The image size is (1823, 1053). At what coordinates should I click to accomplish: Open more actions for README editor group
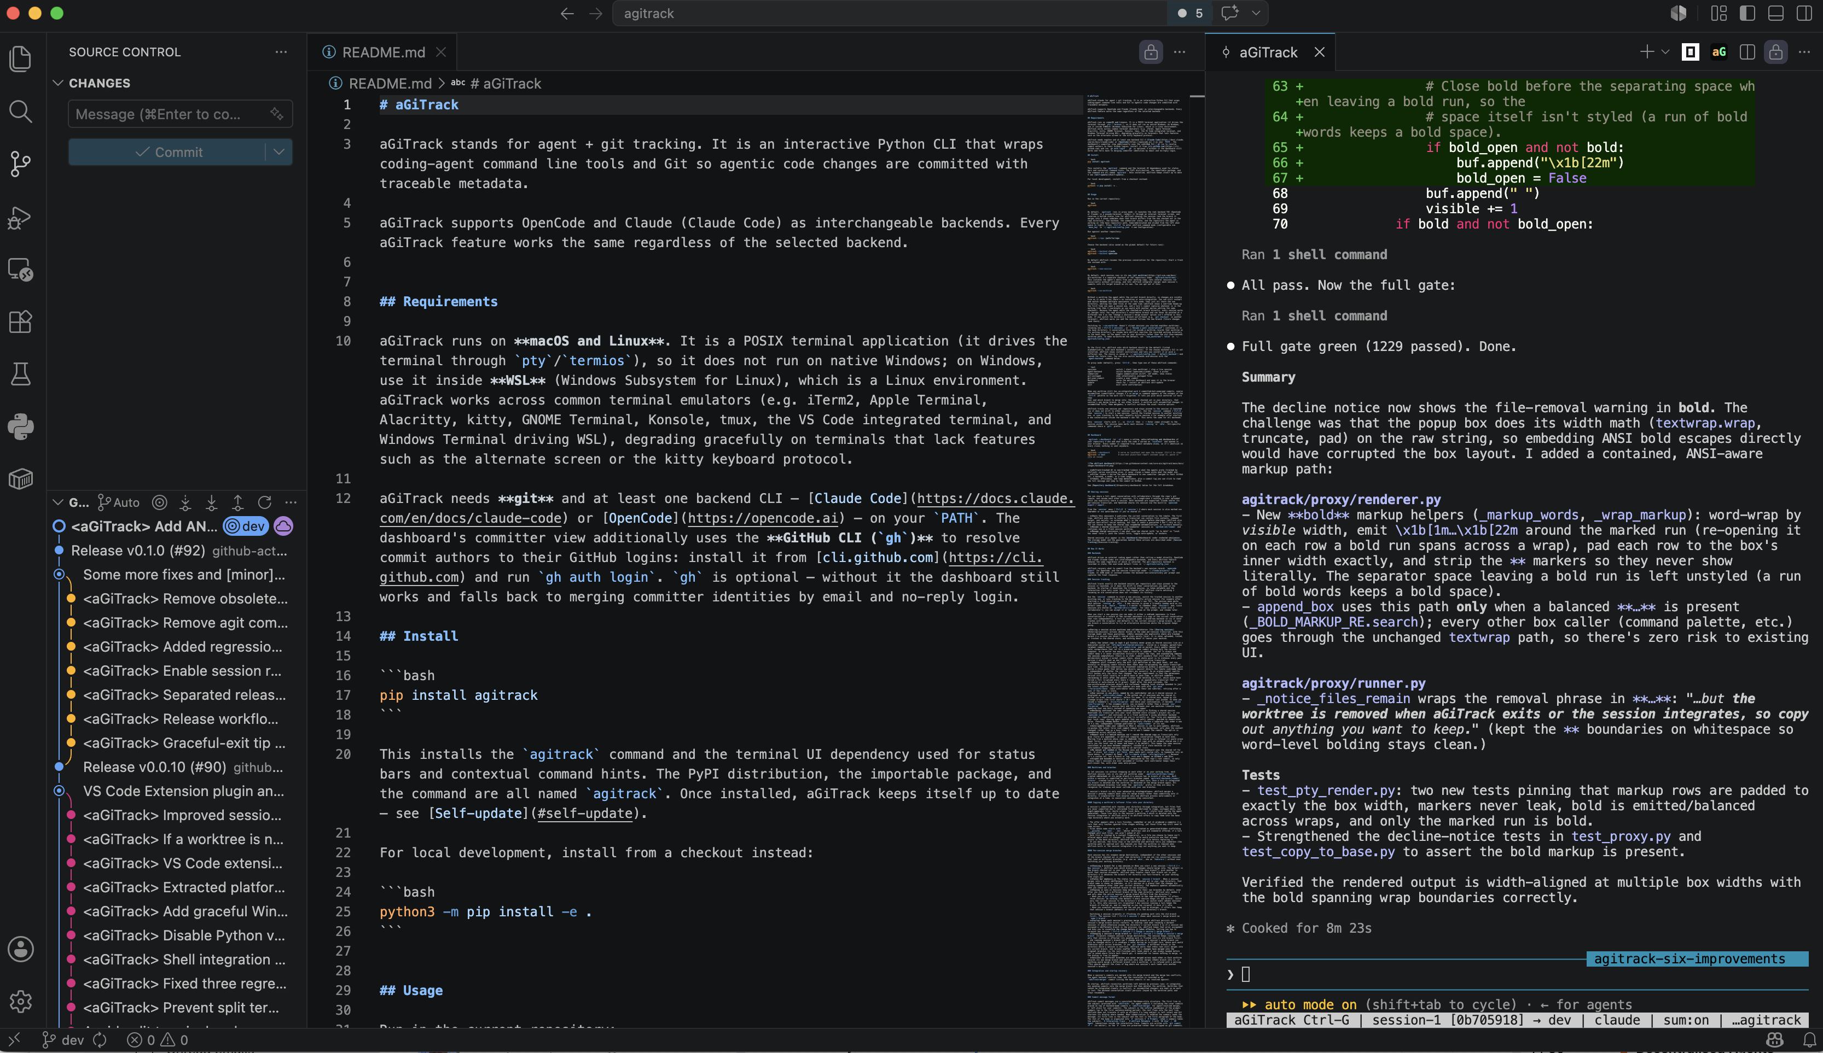pos(1180,52)
